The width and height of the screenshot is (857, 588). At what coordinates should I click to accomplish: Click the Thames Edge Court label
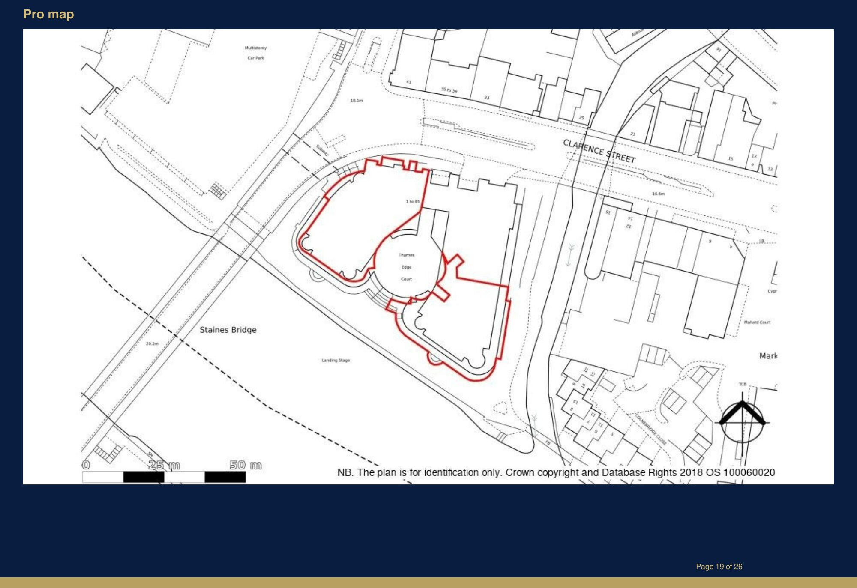click(406, 267)
